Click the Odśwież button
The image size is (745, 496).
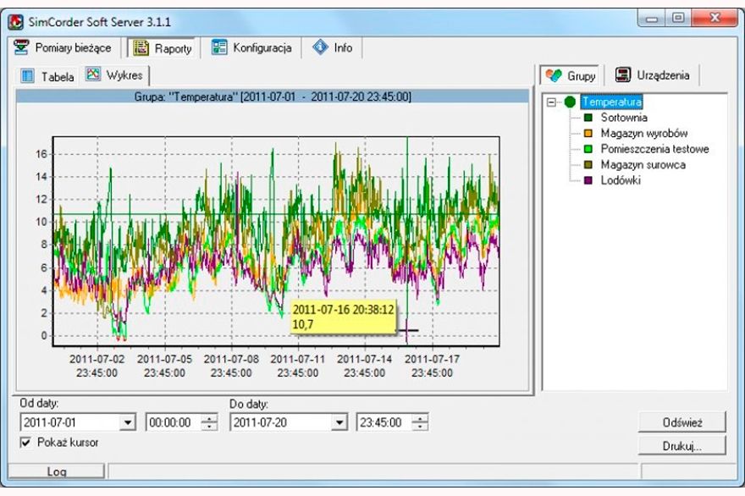[682, 422]
